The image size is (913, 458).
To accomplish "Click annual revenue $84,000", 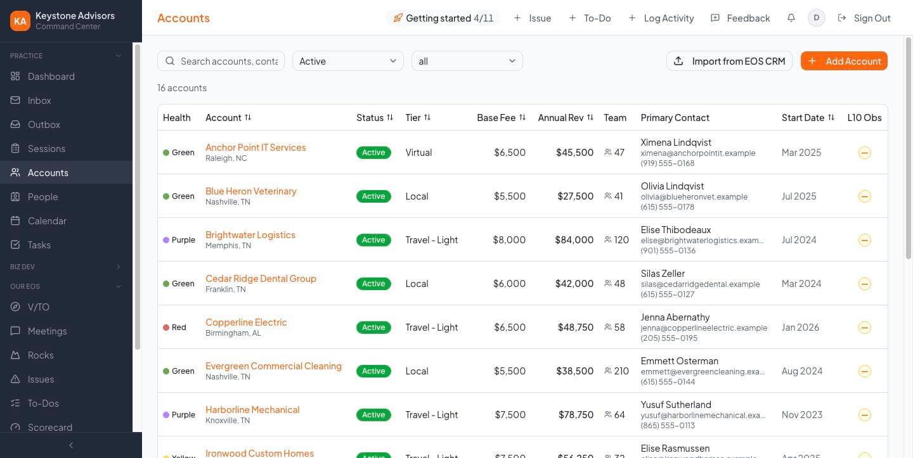I will point(574,240).
